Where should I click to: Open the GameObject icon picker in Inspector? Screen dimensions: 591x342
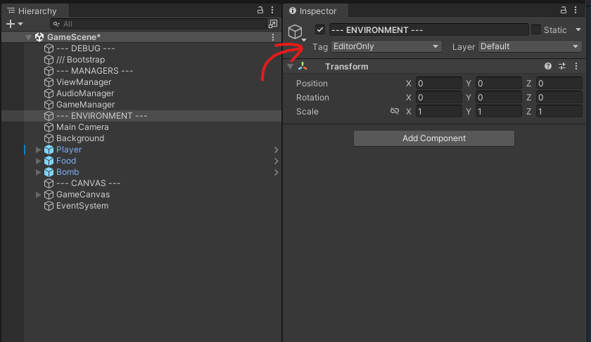click(297, 33)
